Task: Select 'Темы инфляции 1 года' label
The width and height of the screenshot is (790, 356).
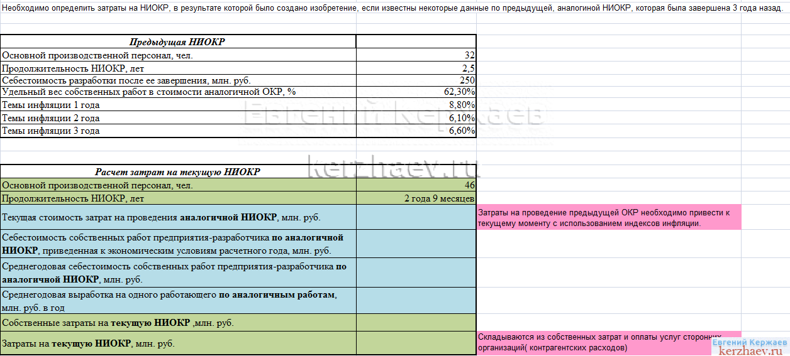Action: (x=51, y=105)
